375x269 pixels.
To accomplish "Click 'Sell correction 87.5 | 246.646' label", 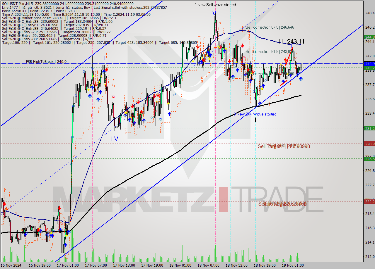I will point(270,27).
